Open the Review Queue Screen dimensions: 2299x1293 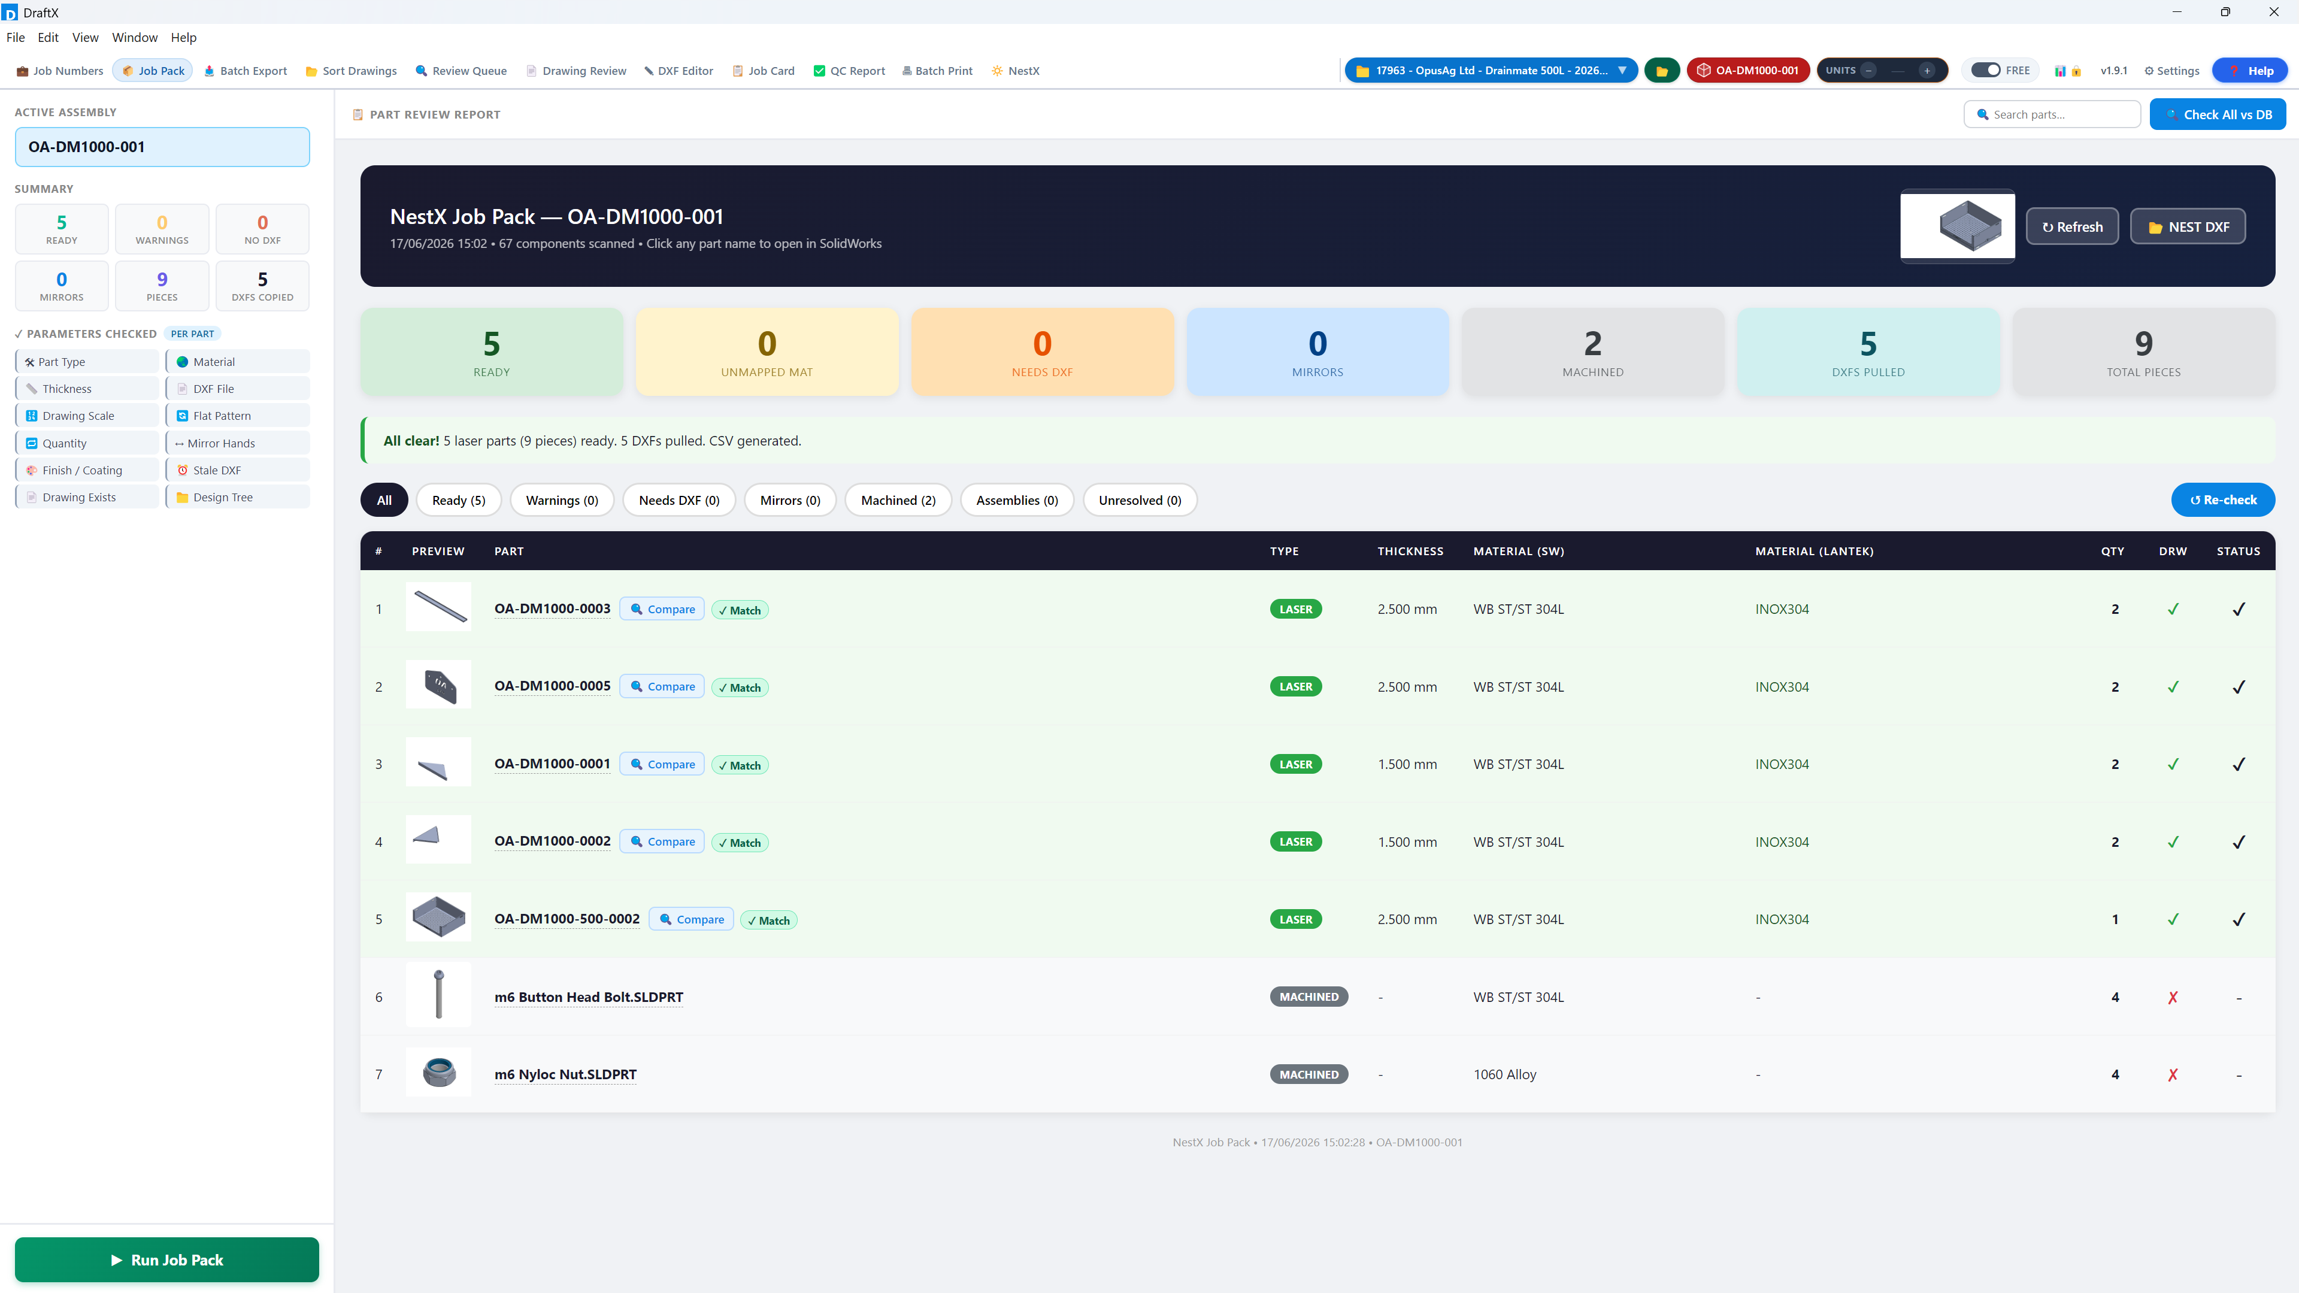click(461, 71)
